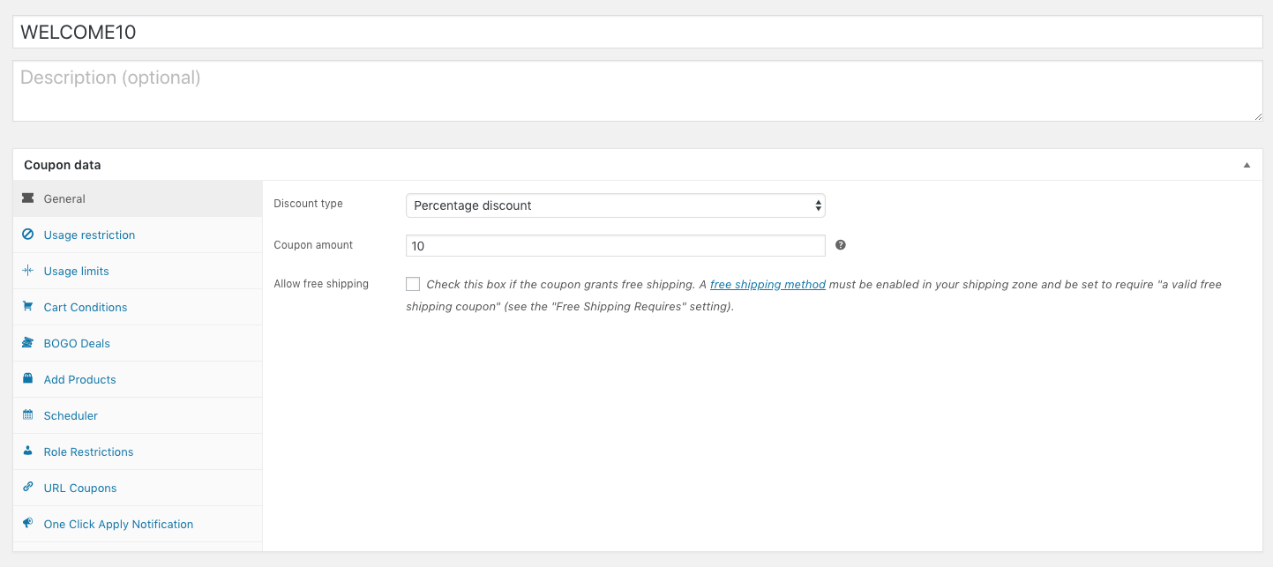Image resolution: width=1273 pixels, height=567 pixels.
Task: Click the Cart Conditions cart icon
Action: 27,307
